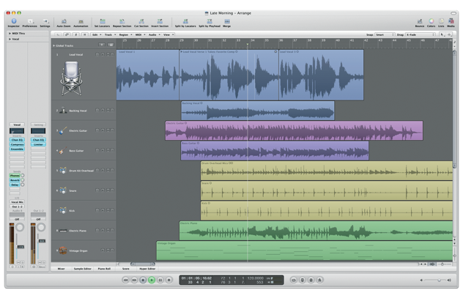Click the Bass Guitar track icon
The height and width of the screenshot is (293, 463).
point(63,150)
